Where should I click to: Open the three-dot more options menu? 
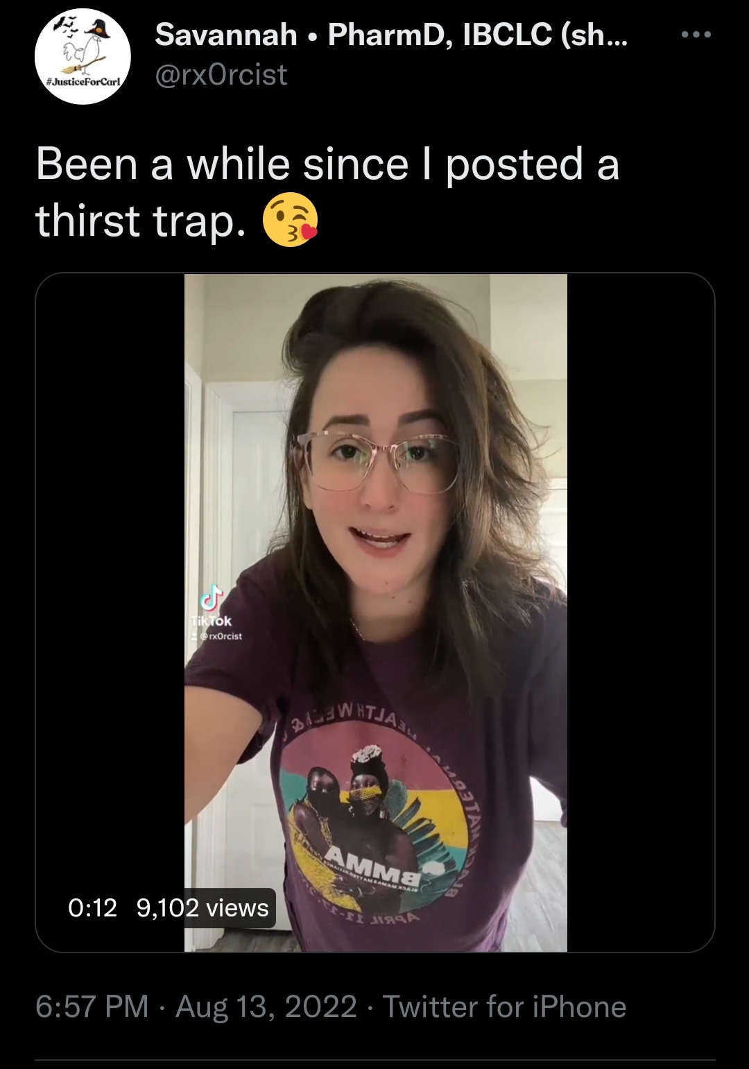696,35
